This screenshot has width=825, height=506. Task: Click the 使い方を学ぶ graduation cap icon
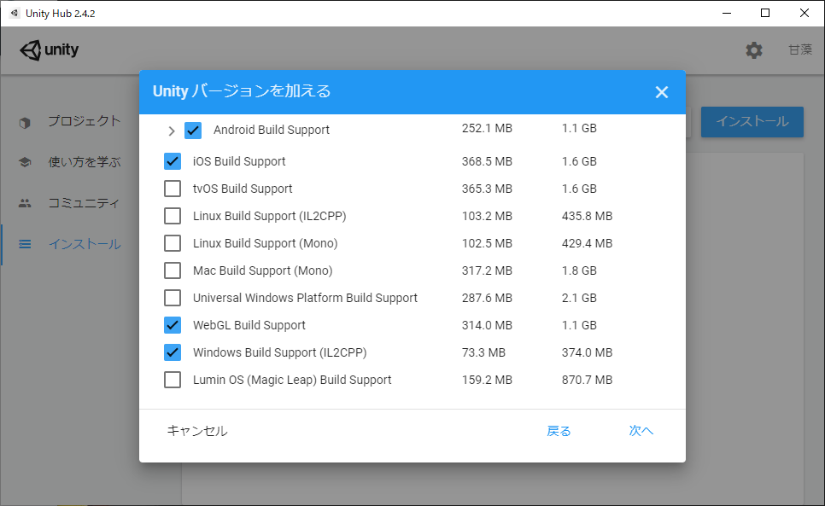click(25, 162)
